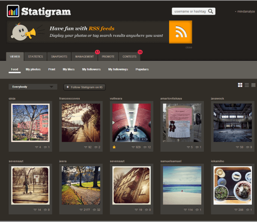This screenshot has height=222, width=257.
Task: Open the Statistics tab
Action: (35, 57)
